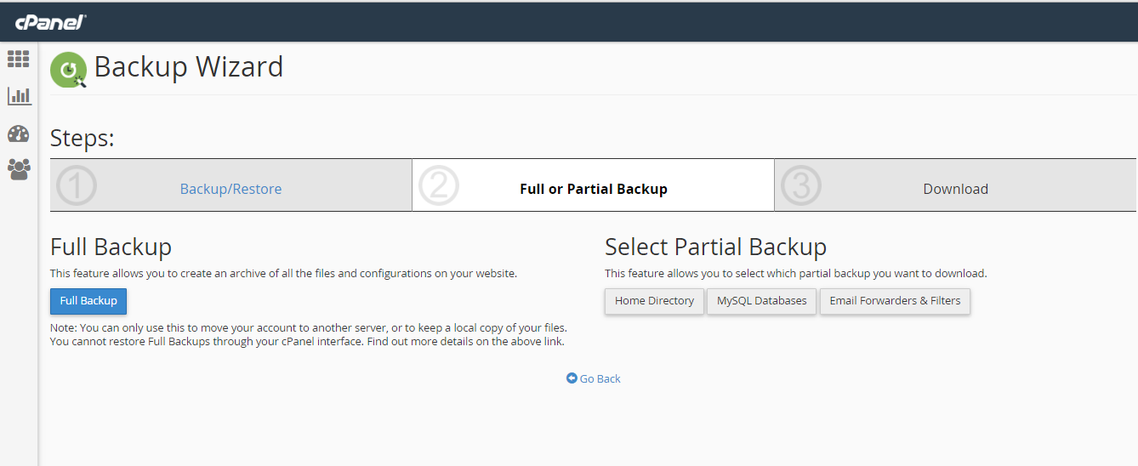Click the step 3 circle number
The image size is (1138, 466).
click(801, 185)
